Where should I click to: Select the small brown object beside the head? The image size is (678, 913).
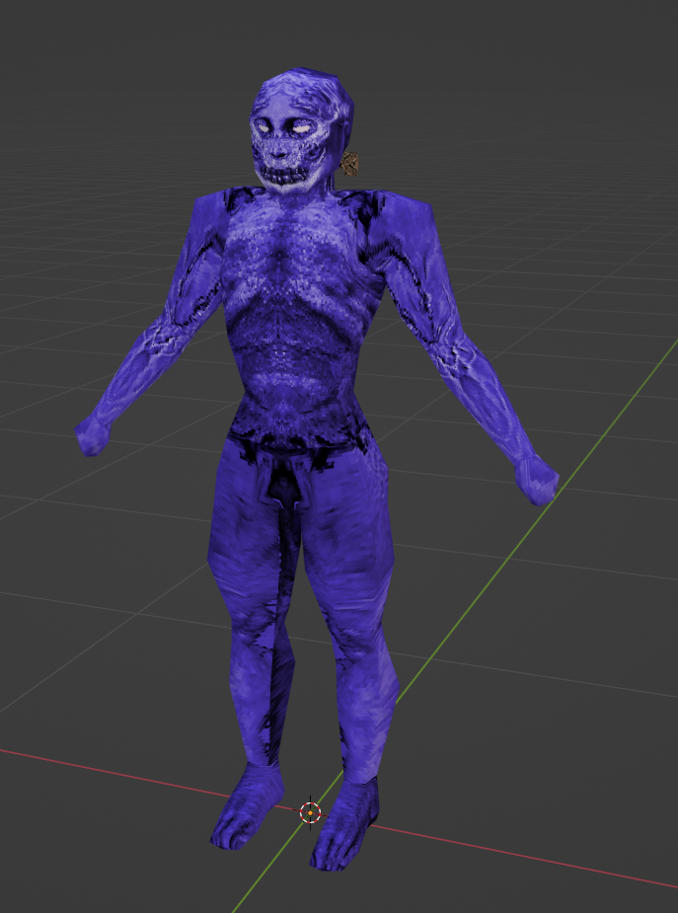(351, 164)
